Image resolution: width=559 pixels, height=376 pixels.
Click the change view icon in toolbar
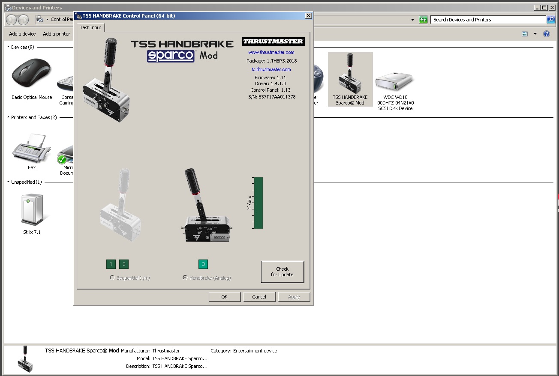tap(525, 34)
